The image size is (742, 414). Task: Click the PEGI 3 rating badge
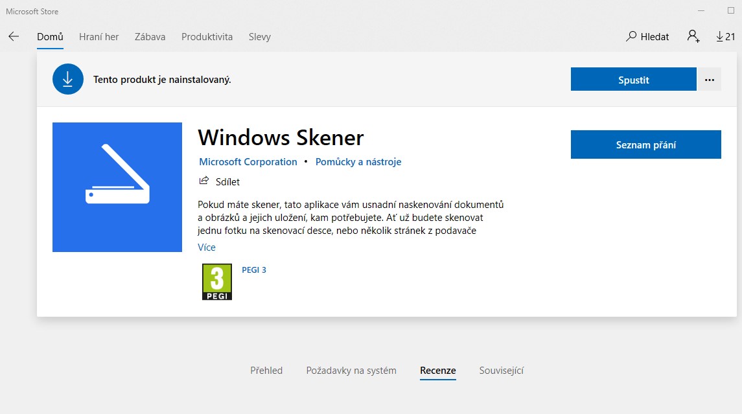click(216, 282)
